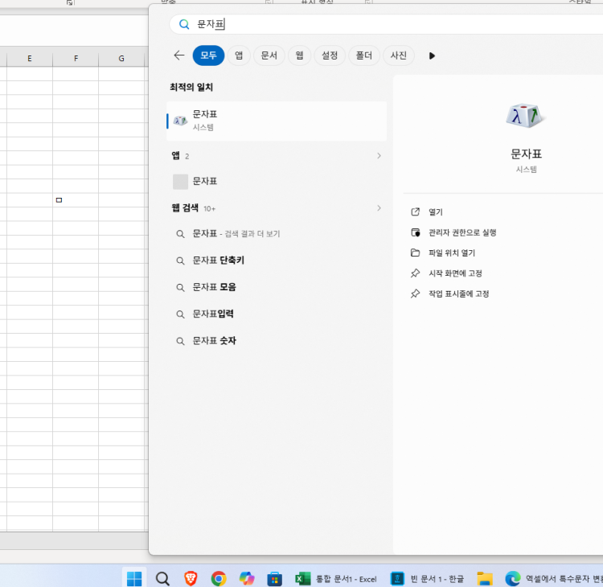The image size is (603, 587).
Task: Open Google Chrome from taskbar
Action: tap(218, 579)
